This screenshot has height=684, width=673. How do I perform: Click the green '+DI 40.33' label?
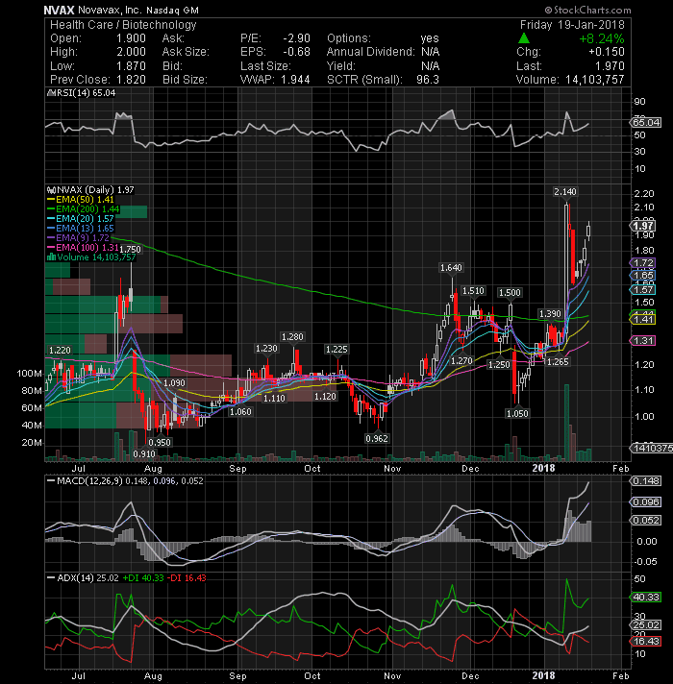(x=143, y=577)
